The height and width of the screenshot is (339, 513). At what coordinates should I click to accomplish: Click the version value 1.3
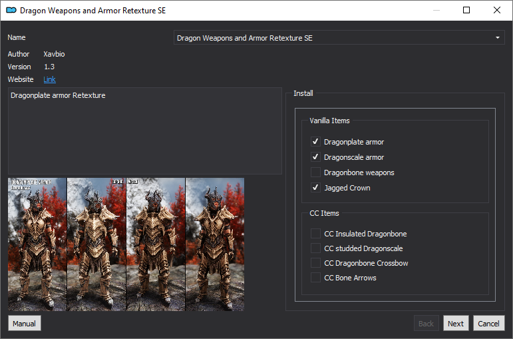pyautogui.click(x=49, y=67)
